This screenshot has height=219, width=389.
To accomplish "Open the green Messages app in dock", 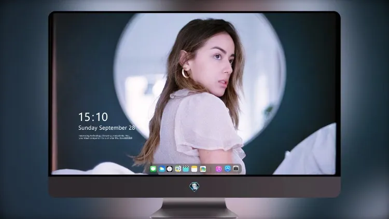I will click(154, 169).
